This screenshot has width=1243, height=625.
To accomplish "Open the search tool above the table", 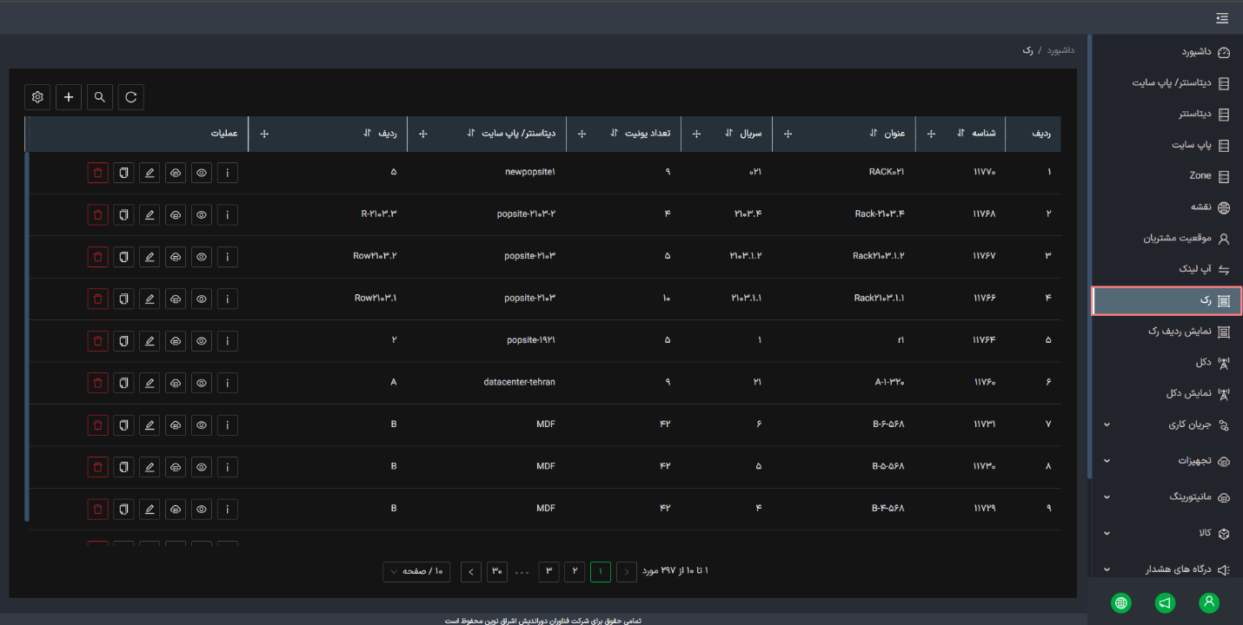I will (x=100, y=97).
